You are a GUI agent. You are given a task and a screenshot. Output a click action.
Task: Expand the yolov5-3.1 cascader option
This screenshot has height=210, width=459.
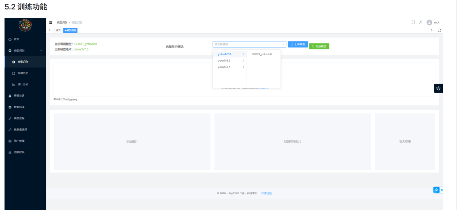pyautogui.click(x=230, y=67)
